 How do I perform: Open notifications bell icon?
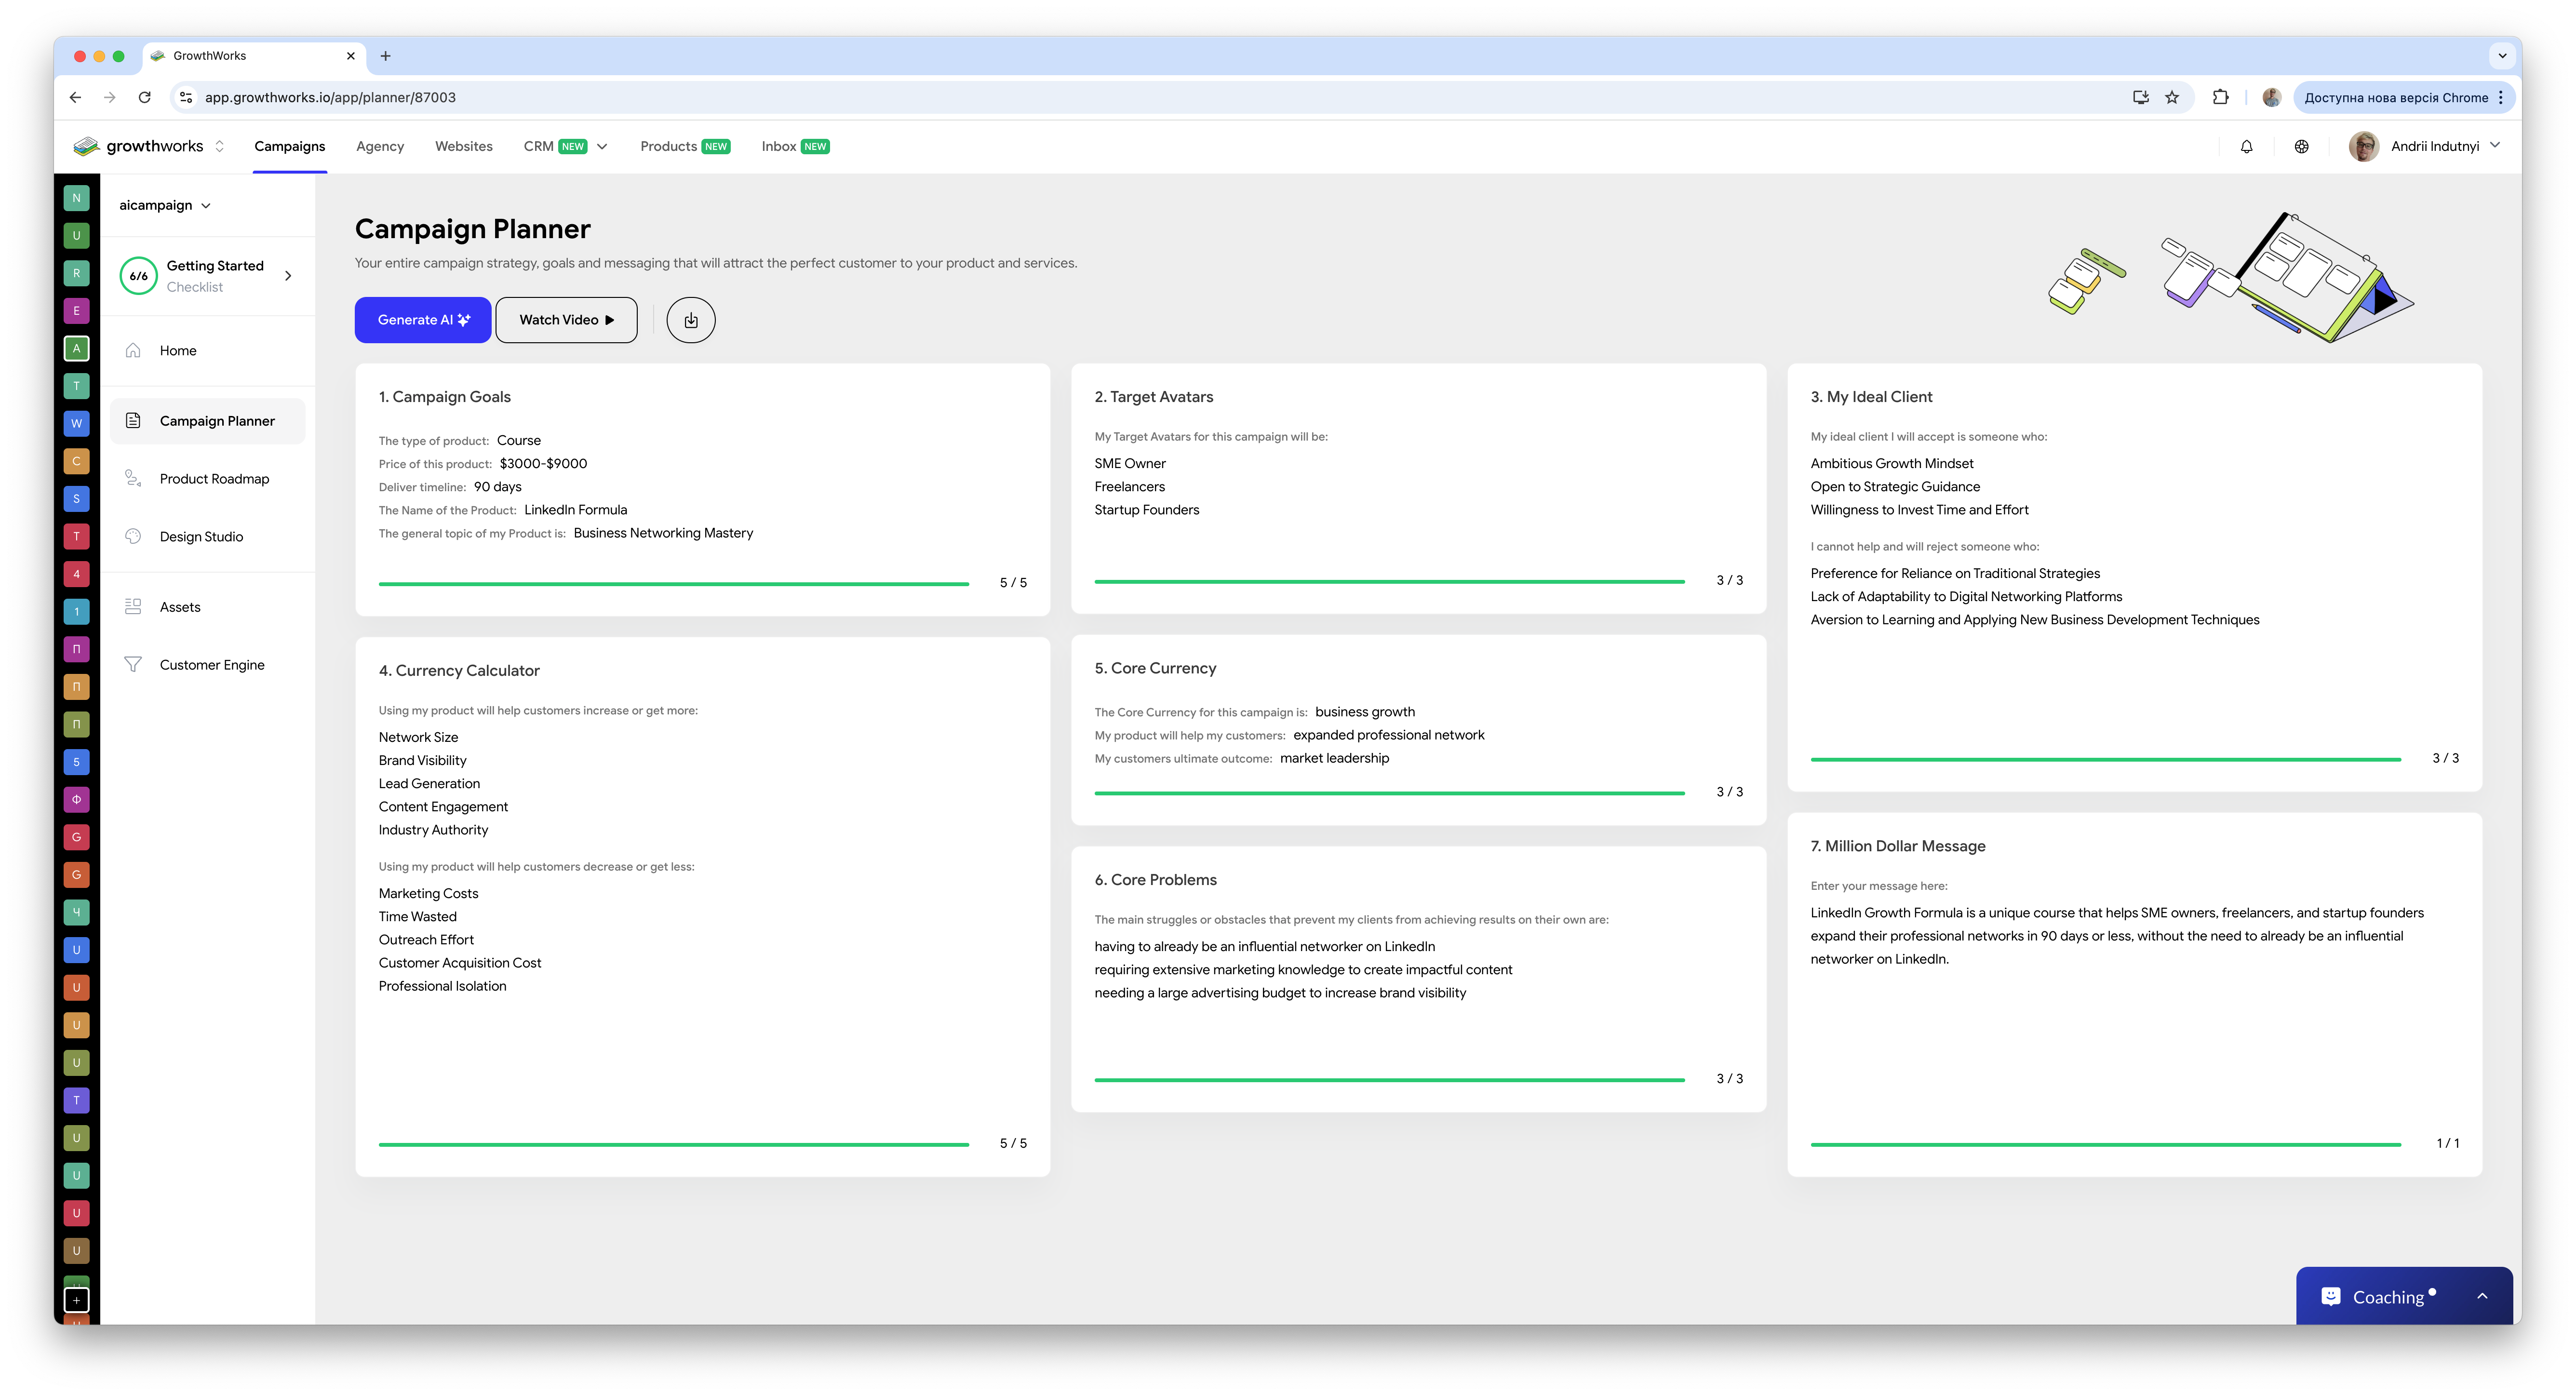pyautogui.click(x=2246, y=146)
